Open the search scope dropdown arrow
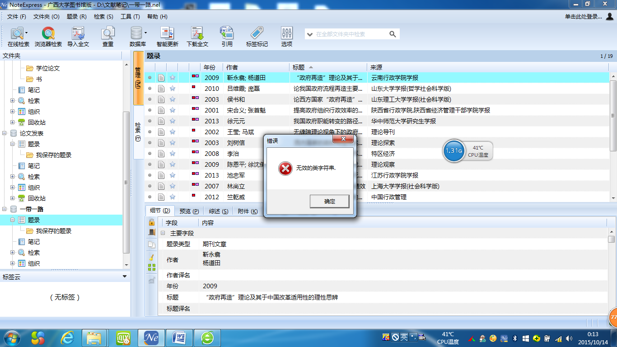The width and height of the screenshot is (617, 347). click(x=310, y=34)
